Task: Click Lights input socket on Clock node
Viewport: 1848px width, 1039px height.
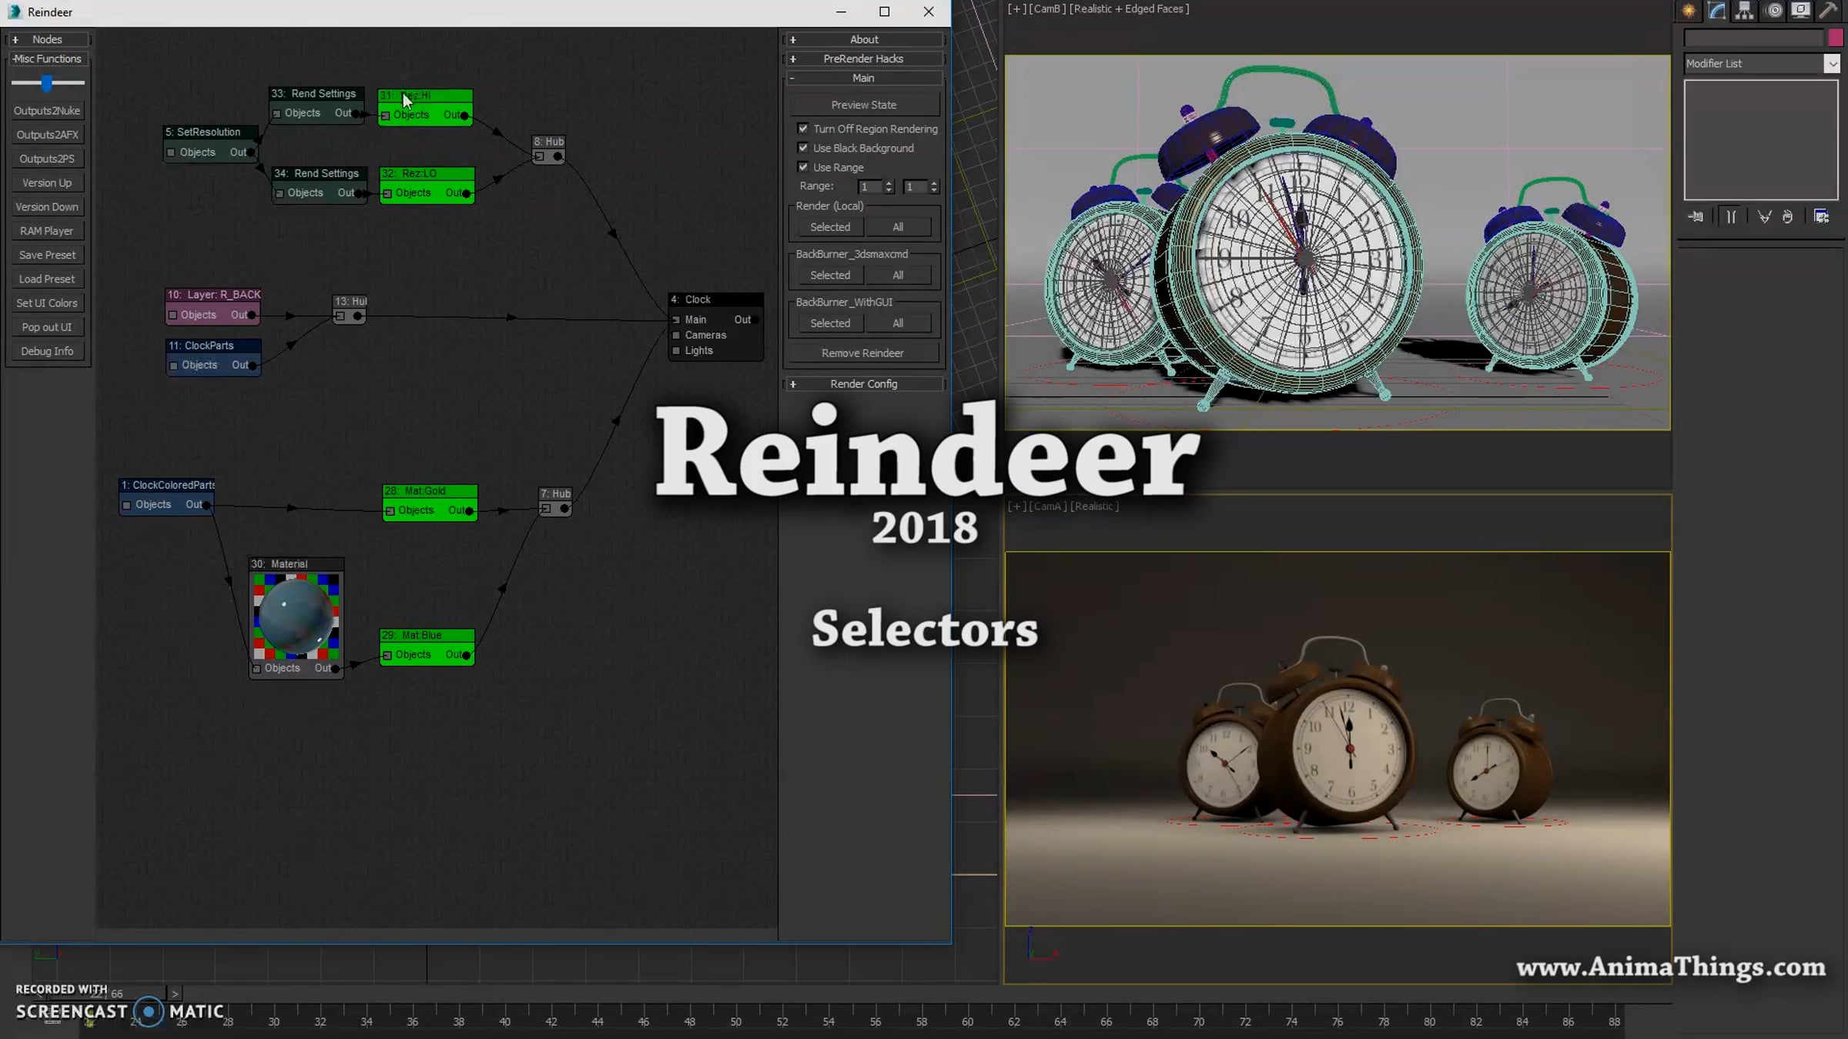Action: click(x=676, y=351)
